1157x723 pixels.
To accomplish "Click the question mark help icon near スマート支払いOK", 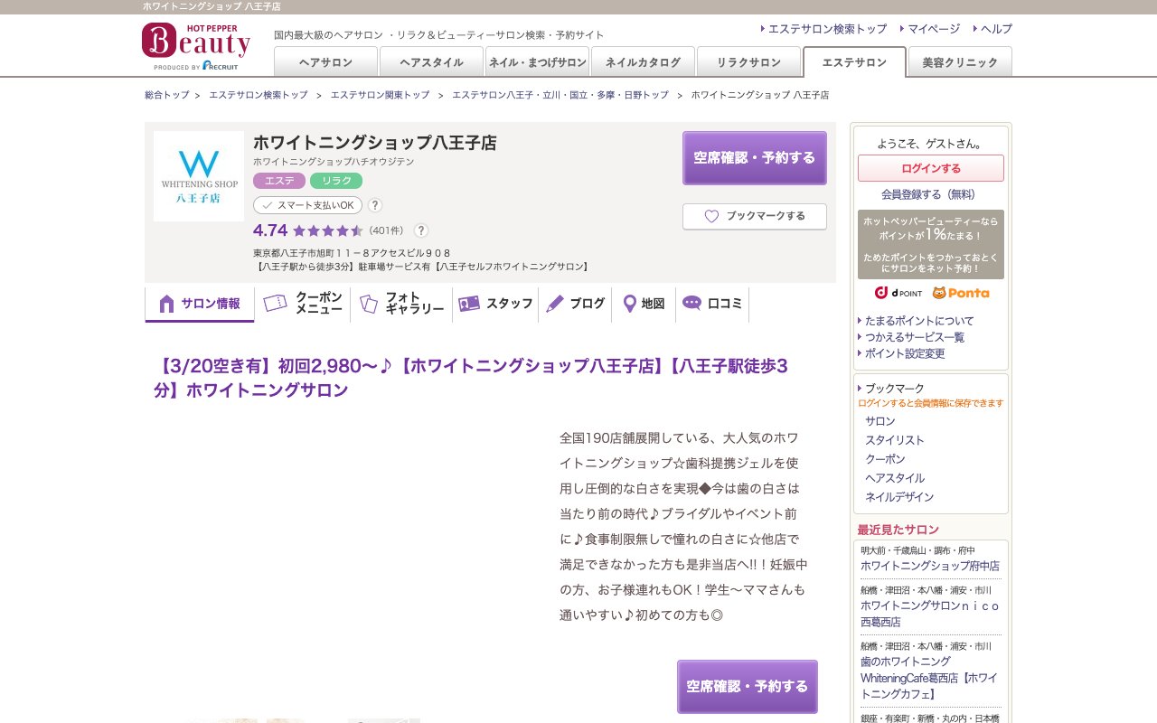I will coord(374,205).
